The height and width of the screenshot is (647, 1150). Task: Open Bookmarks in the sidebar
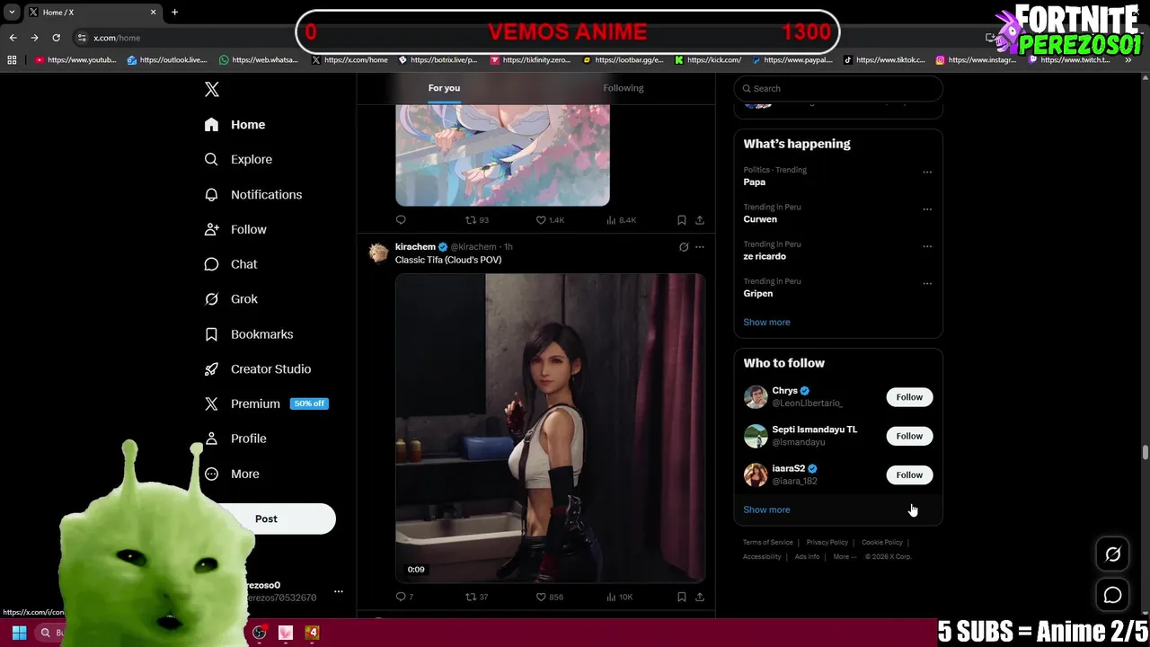click(249, 334)
